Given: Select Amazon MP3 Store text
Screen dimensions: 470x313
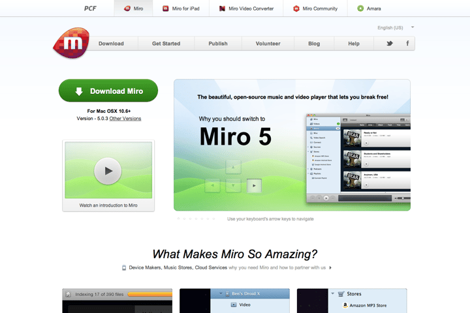Looking at the screenshot, I should pyautogui.click(x=368, y=306).
